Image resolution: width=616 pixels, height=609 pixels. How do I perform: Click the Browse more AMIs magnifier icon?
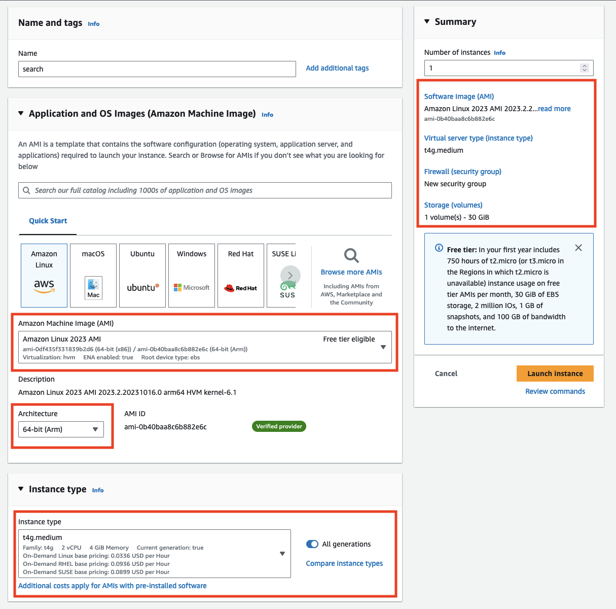351,255
